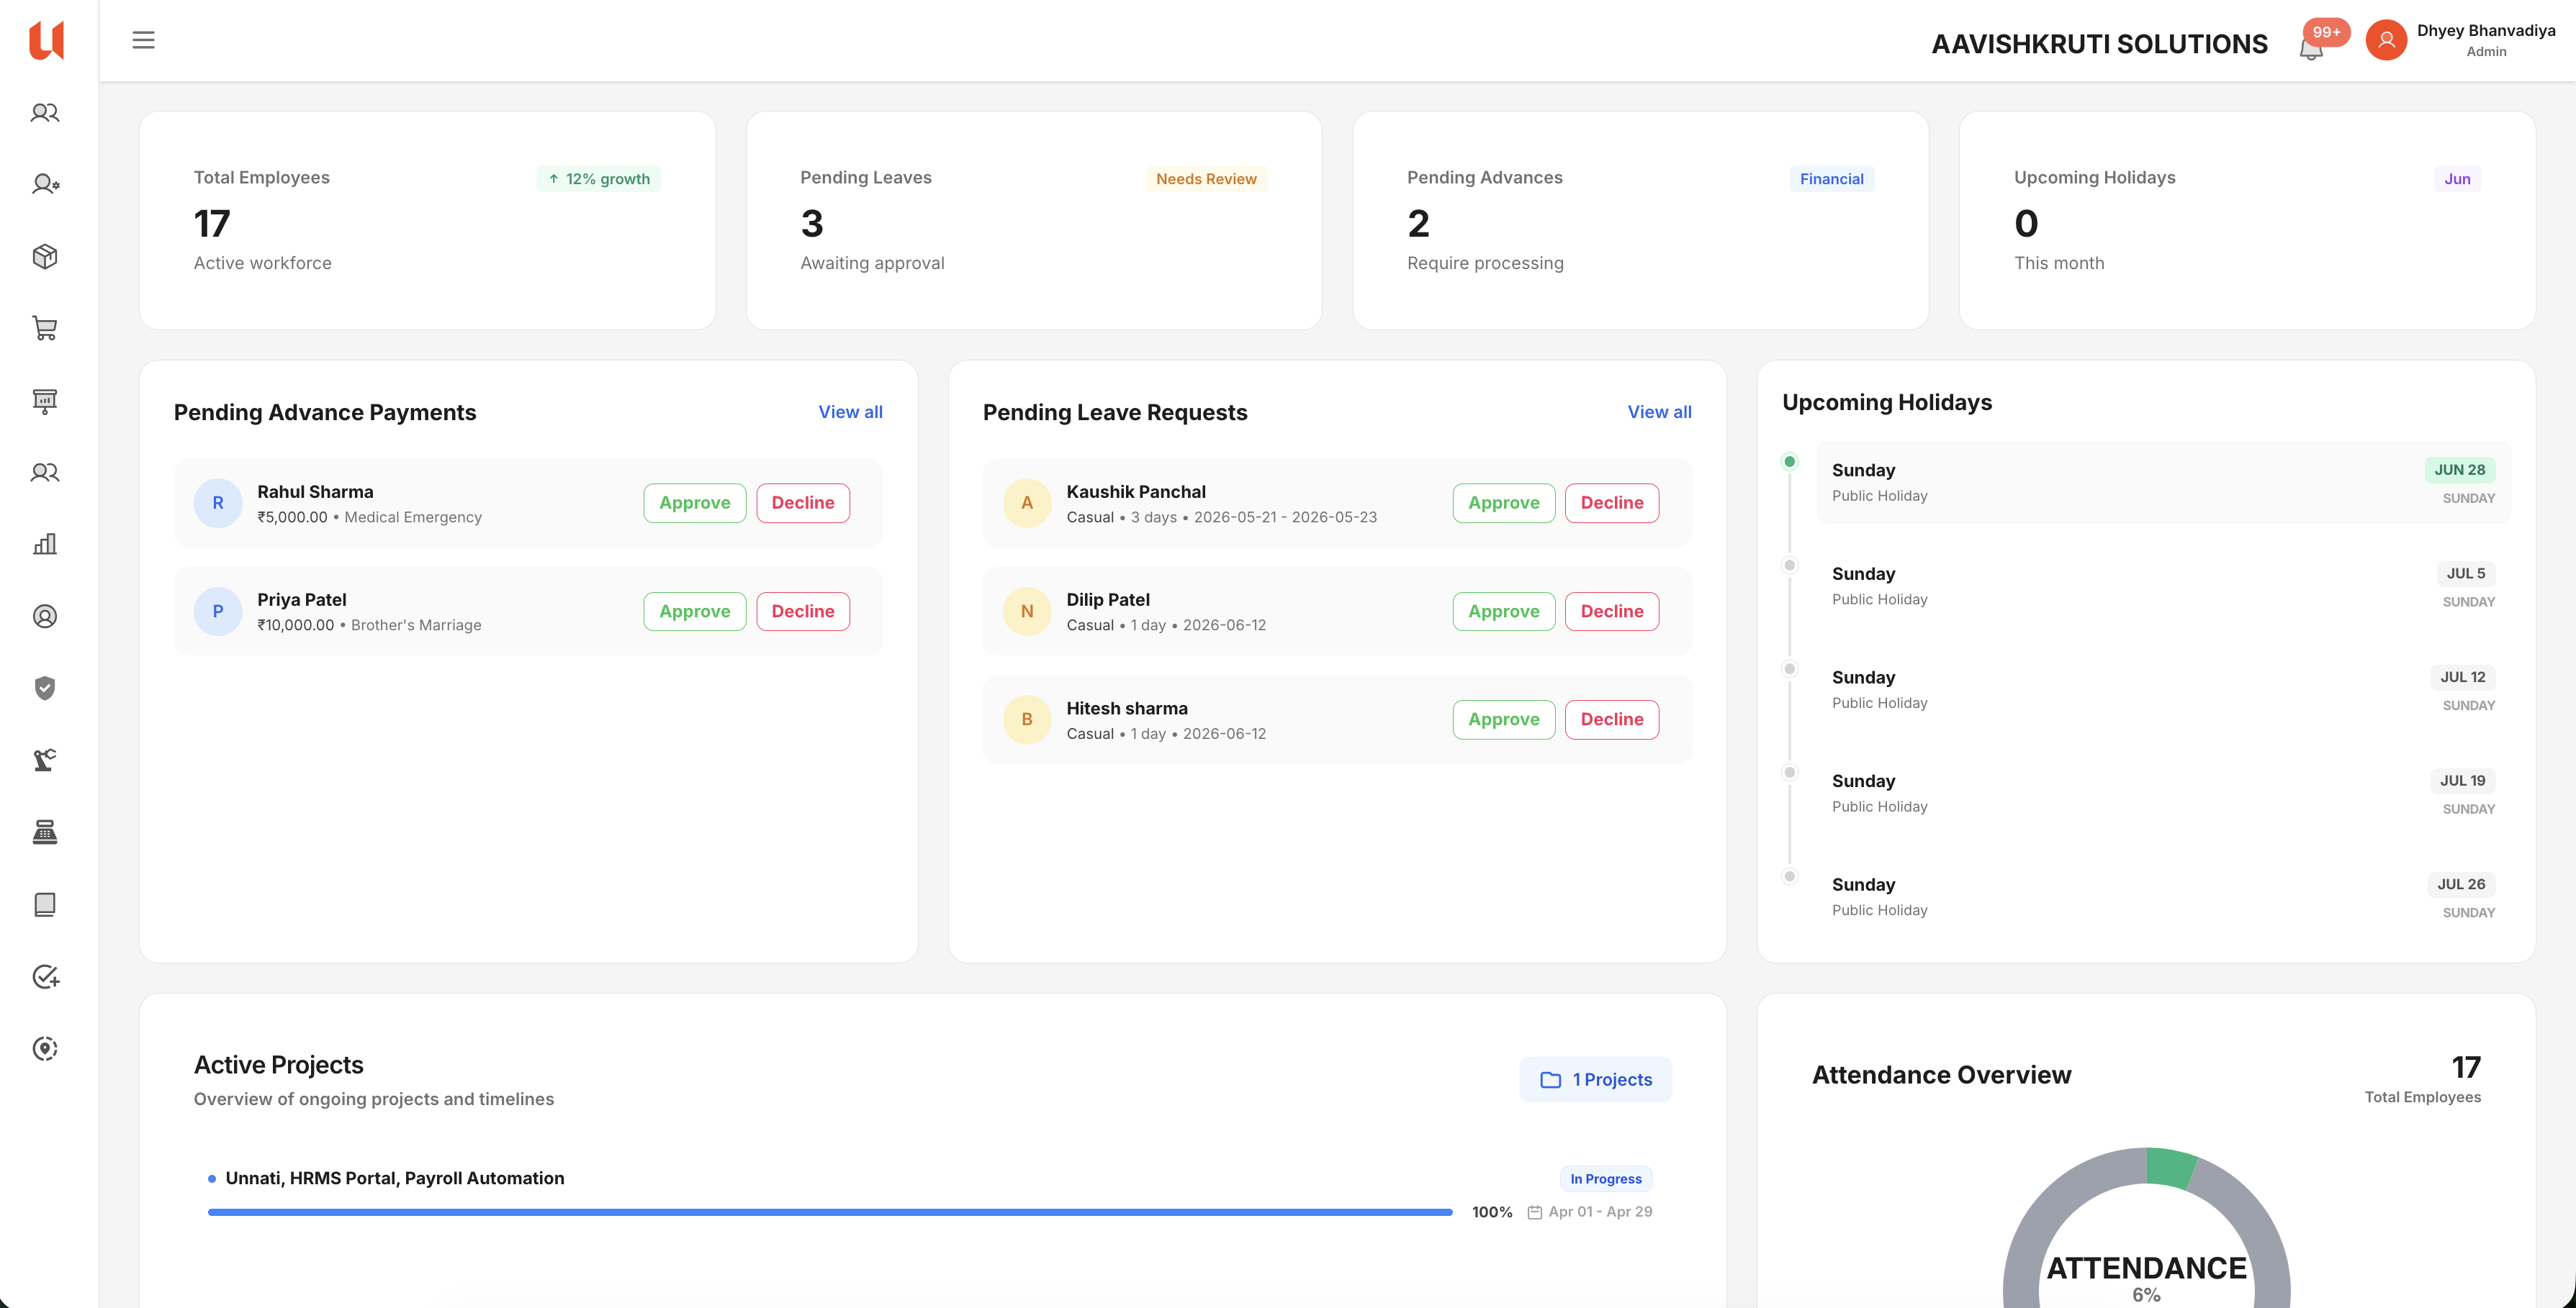
Task: Open the user-with-gear settings icon in the sidebar
Action: tap(45, 185)
